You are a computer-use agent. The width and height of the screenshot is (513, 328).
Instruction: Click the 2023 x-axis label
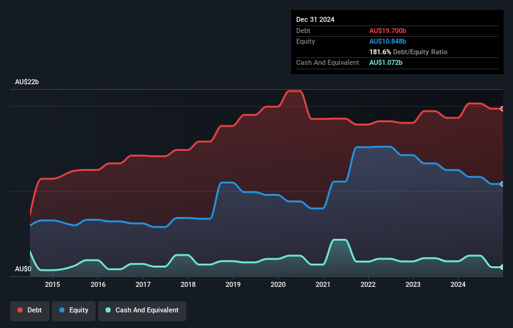(413, 284)
